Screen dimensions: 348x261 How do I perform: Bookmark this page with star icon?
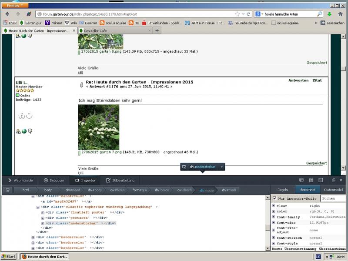click(237, 14)
